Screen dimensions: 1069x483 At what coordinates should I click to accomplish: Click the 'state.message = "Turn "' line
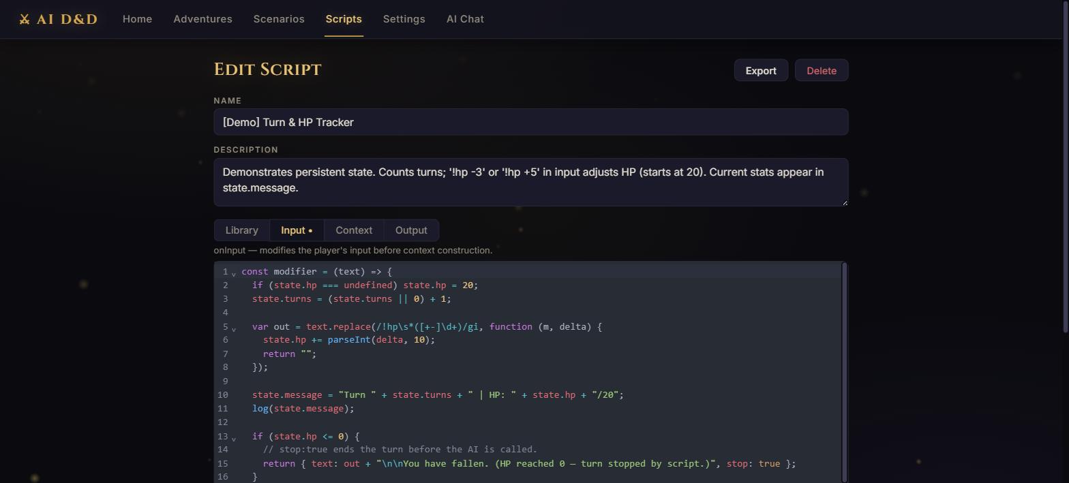click(x=438, y=394)
